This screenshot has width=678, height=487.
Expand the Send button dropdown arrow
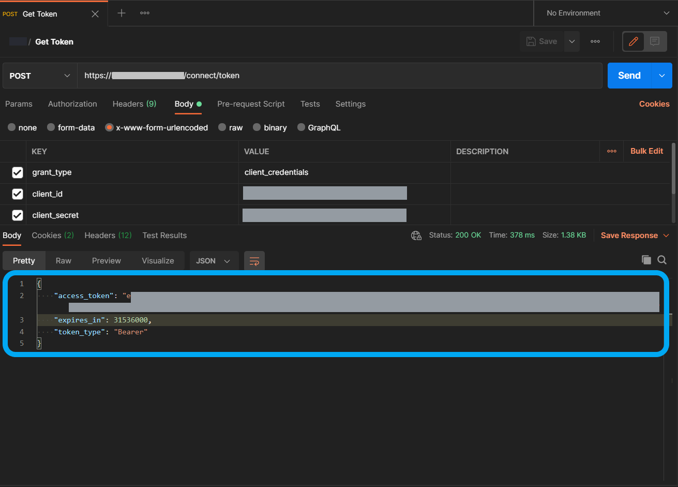coord(662,76)
